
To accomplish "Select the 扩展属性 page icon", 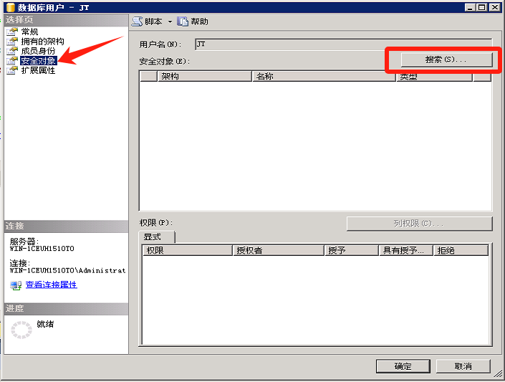I will pyautogui.click(x=12, y=70).
